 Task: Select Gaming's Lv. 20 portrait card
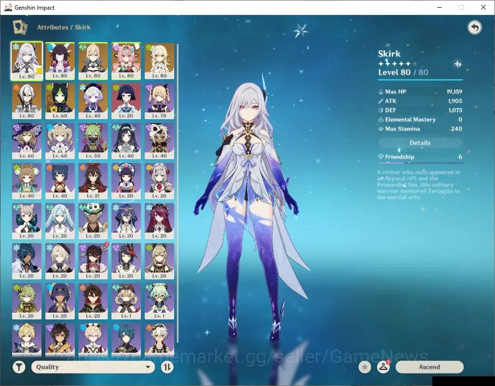[x=93, y=302]
